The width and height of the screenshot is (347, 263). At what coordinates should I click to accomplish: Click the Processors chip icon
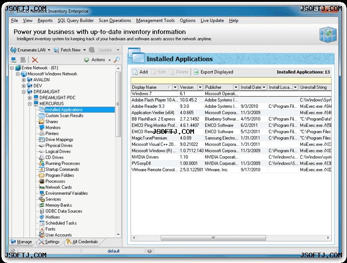point(42,181)
